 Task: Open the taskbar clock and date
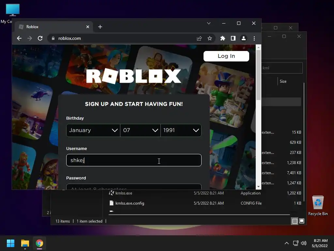click(x=320, y=243)
